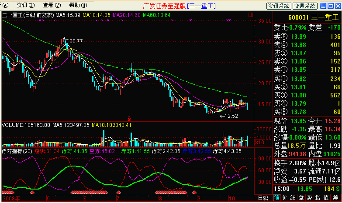The image size is (342, 203).
Task: Click the 内盘 value 91025
Action: coord(332,154)
